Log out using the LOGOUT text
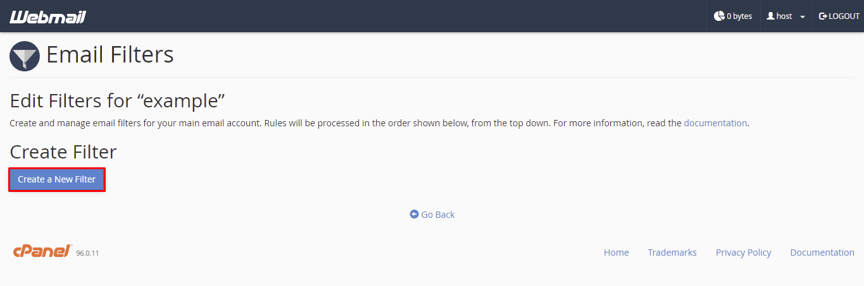 (x=844, y=16)
